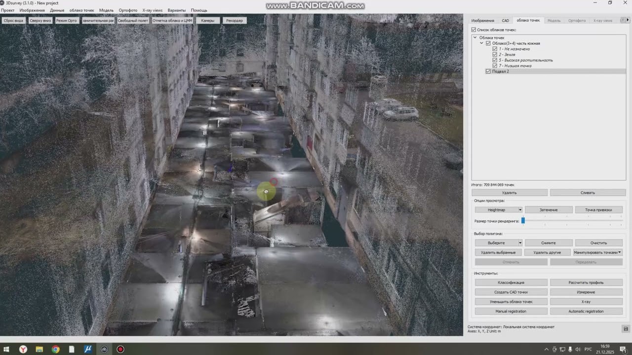The image size is (632, 355).
Task: Open Yandex Browser from the taskbar
Action: pos(23,349)
